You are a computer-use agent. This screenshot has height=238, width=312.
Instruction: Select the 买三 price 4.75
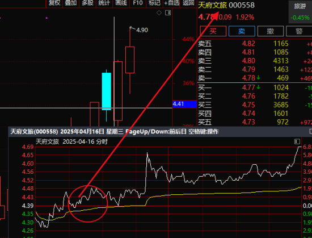click(248, 105)
